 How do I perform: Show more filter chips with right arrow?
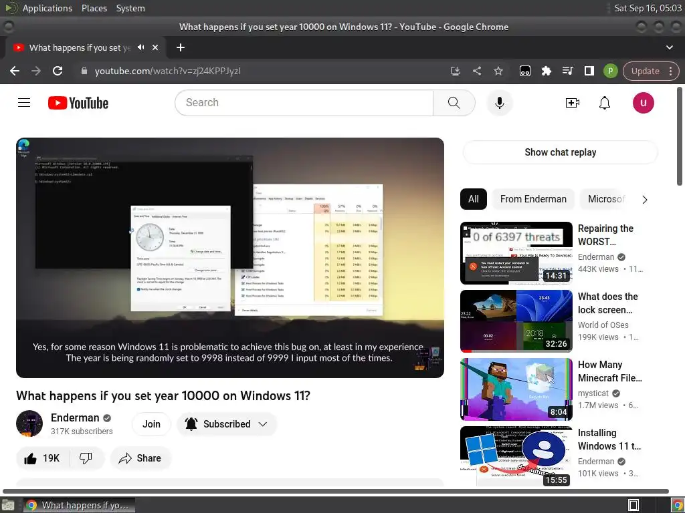tap(645, 199)
